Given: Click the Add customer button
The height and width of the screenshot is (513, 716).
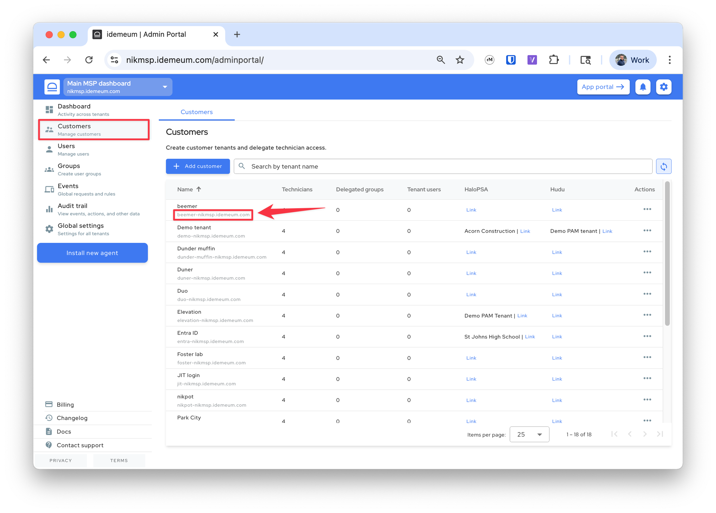Looking at the screenshot, I should click(x=198, y=166).
